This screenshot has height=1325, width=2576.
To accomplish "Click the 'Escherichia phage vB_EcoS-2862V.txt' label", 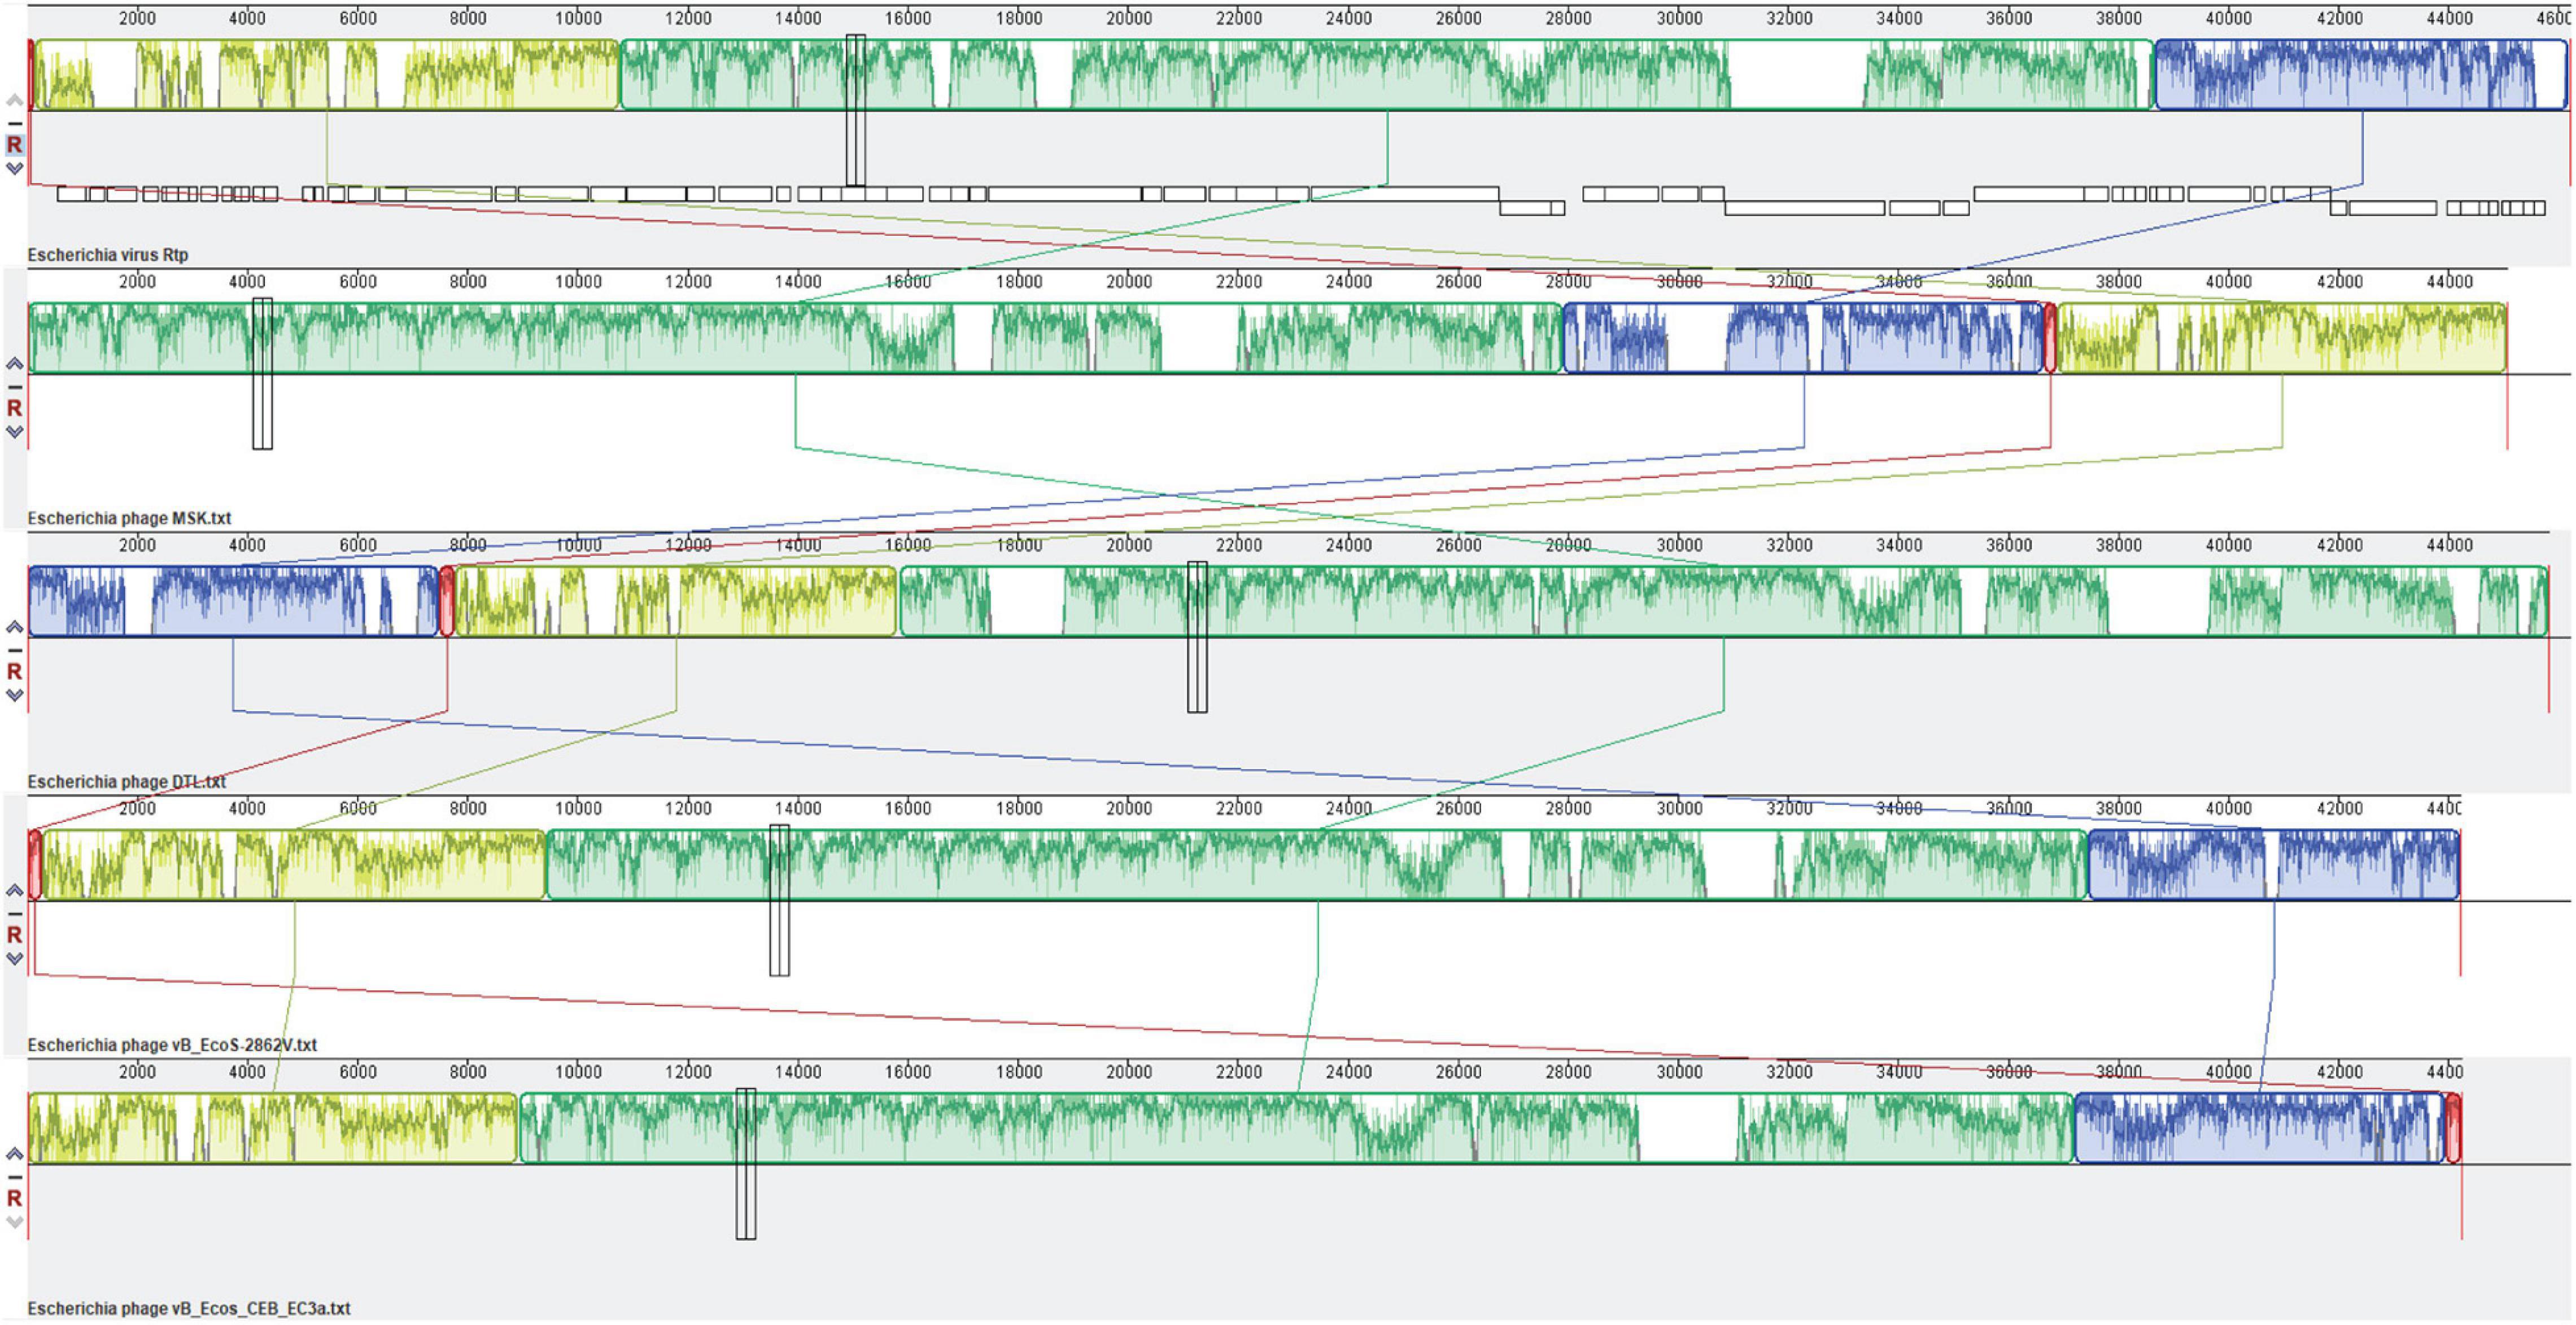I will point(172,1045).
